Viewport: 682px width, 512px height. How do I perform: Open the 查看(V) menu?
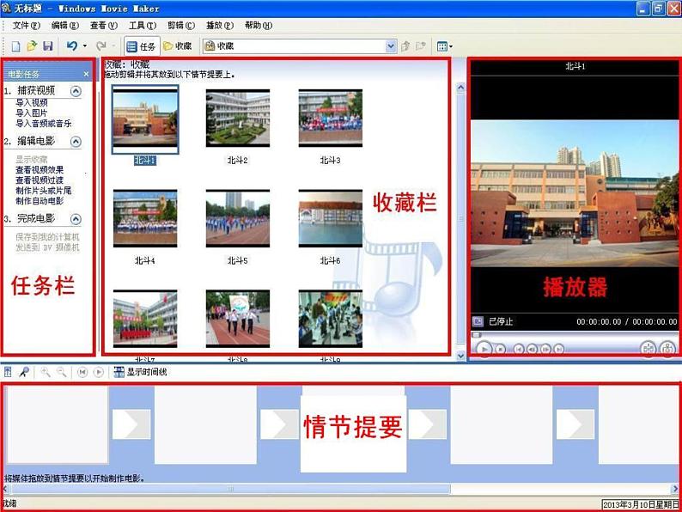104,26
